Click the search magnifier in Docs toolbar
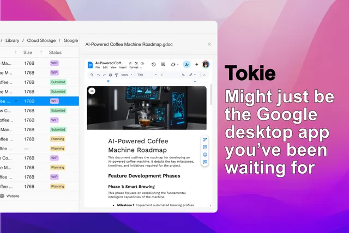This screenshot has height=233, width=349. 92,75
